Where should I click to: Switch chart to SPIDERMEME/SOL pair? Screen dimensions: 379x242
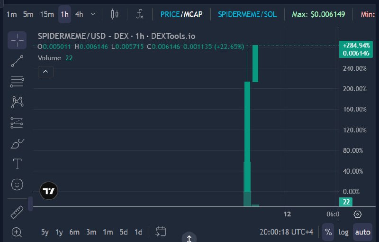pos(247,14)
